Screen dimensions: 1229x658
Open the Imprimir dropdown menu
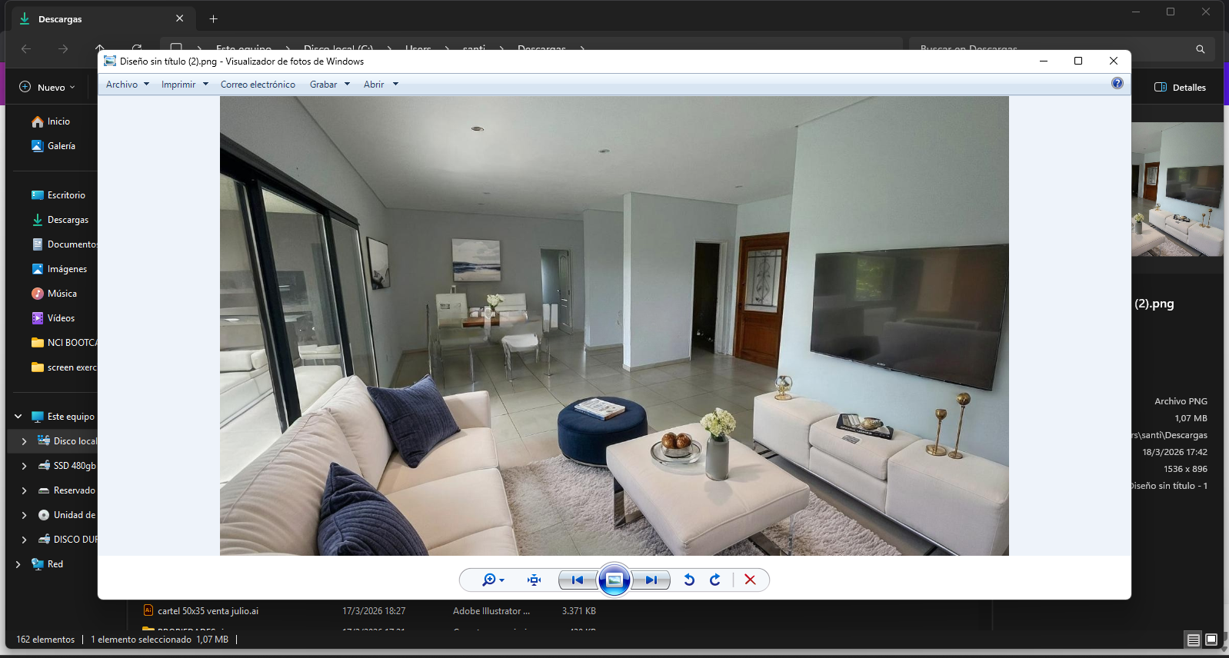coord(185,85)
